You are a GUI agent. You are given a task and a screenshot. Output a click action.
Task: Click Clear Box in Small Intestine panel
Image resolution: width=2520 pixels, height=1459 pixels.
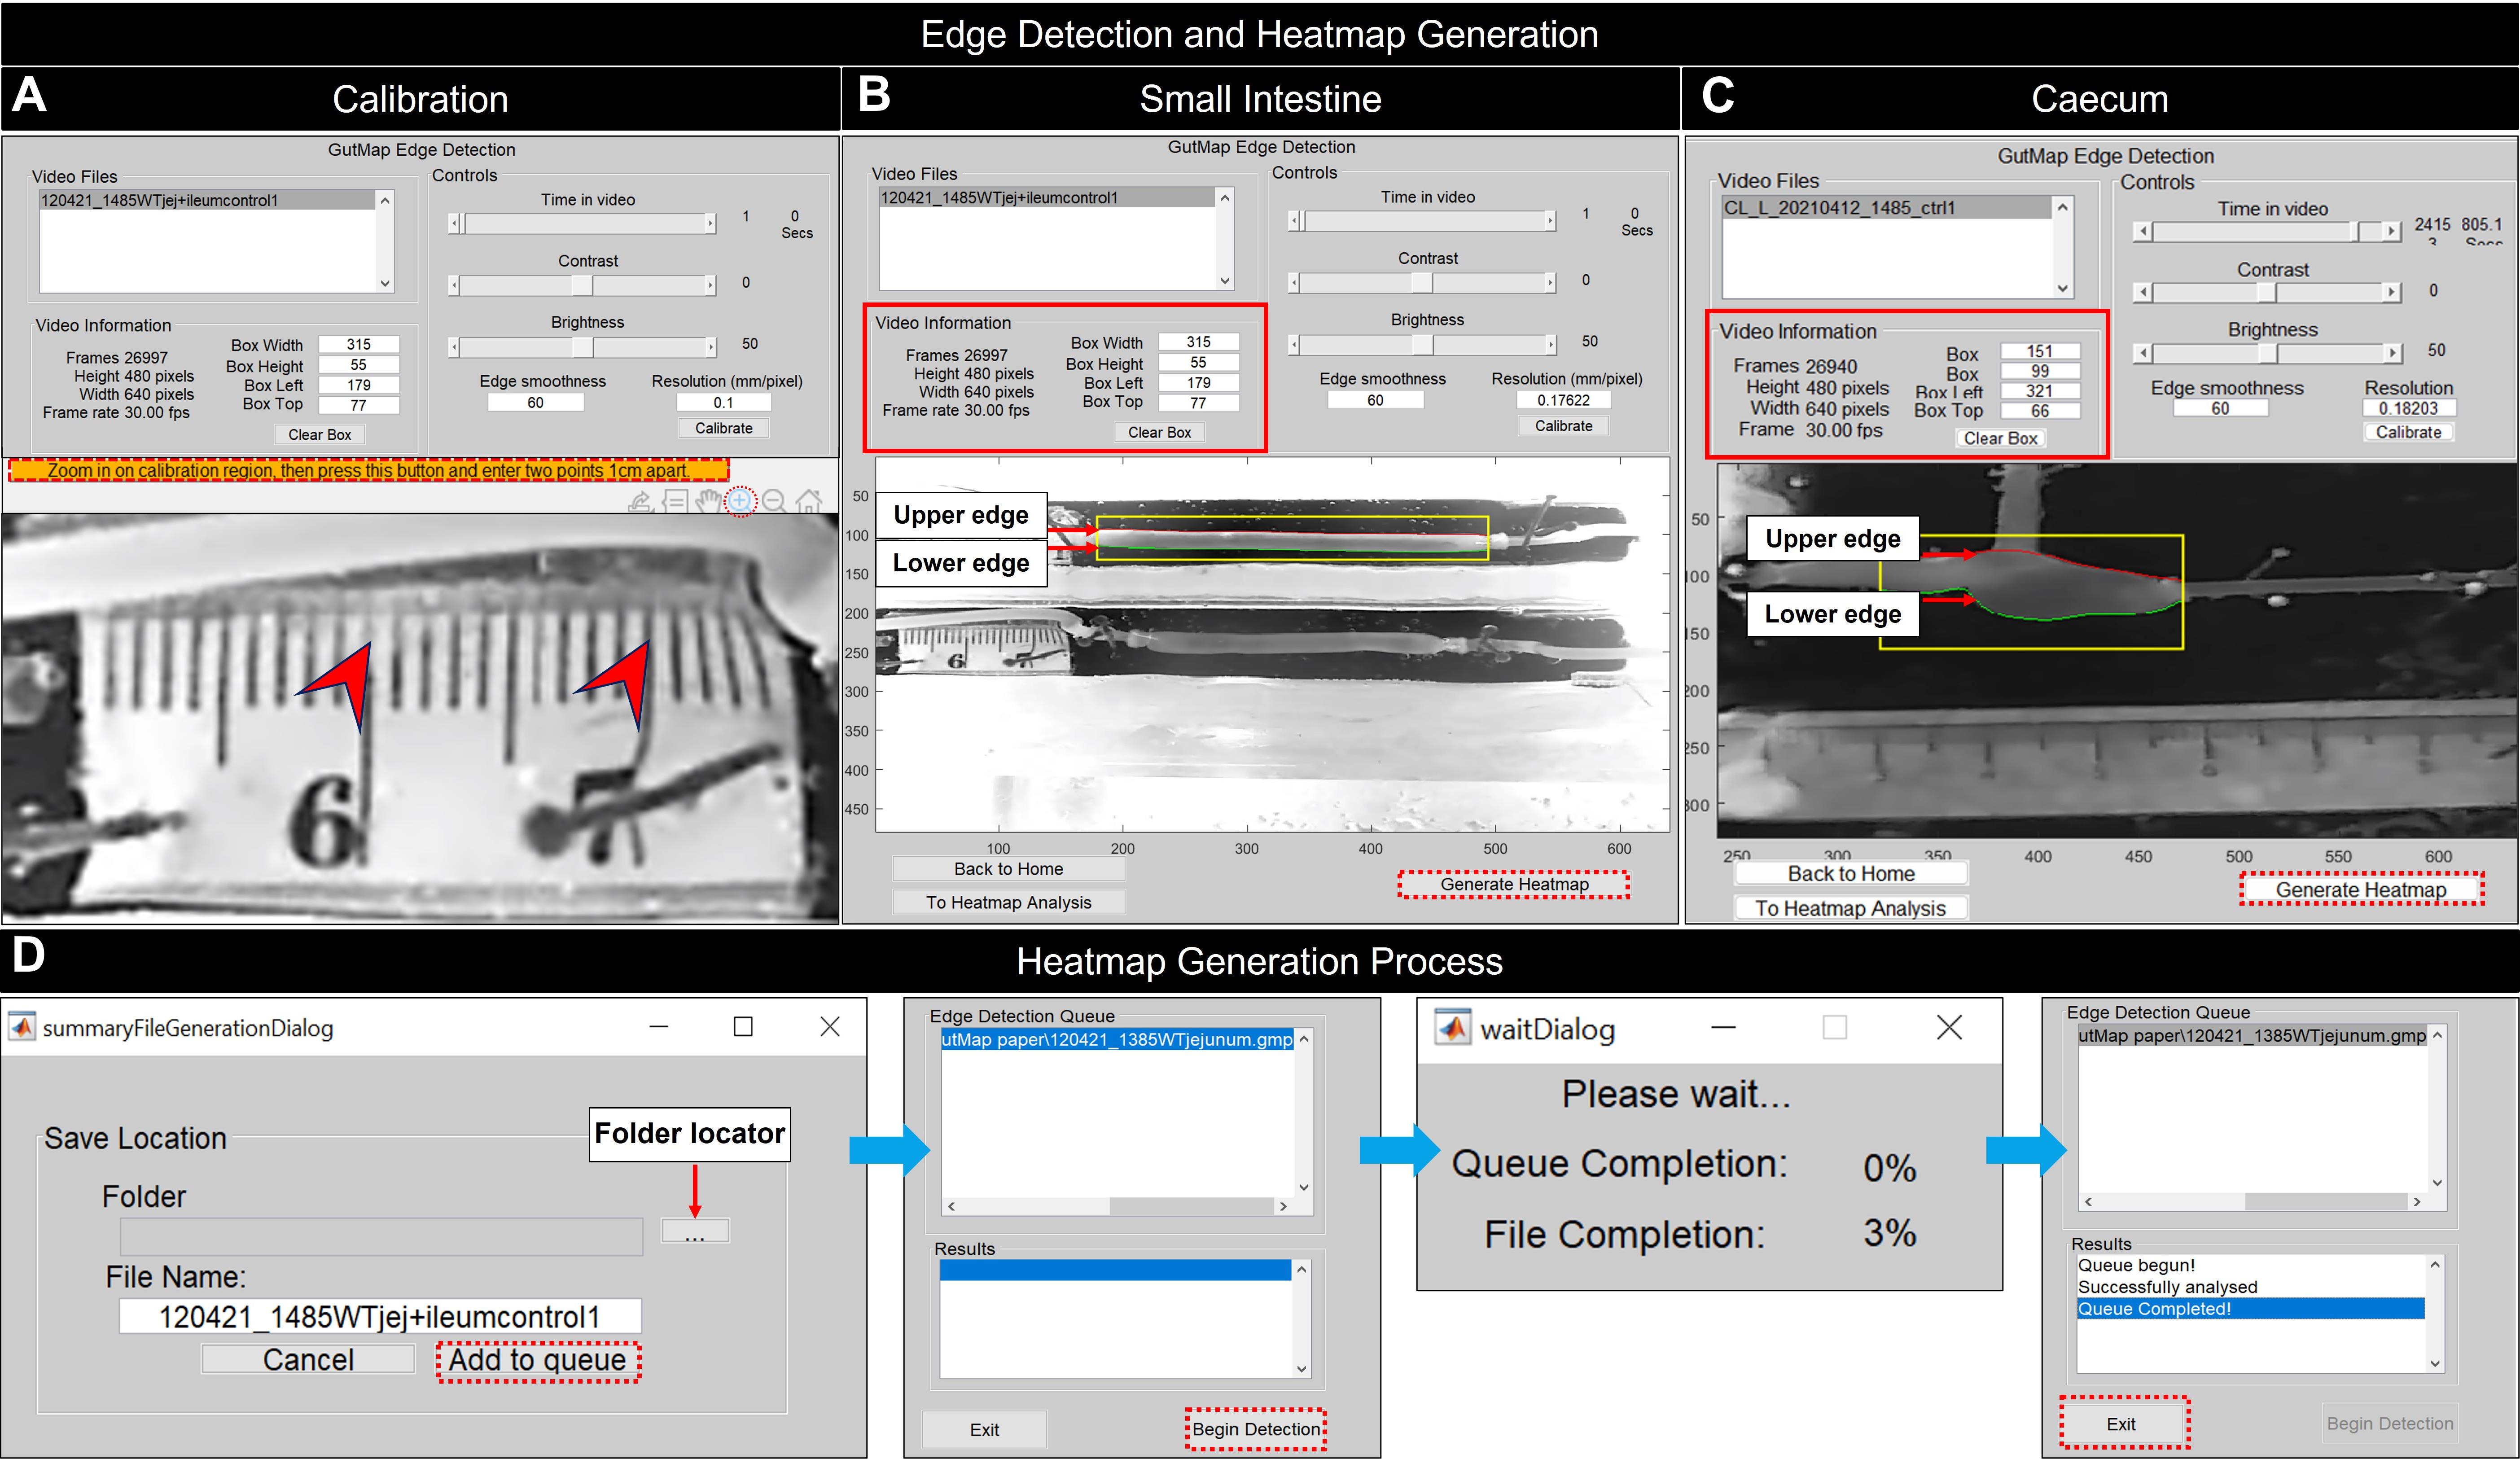1160,432
